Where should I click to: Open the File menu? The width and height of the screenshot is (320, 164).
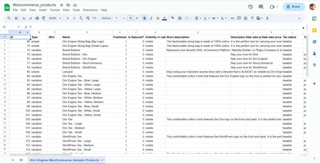pyautogui.click(x=15, y=10)
